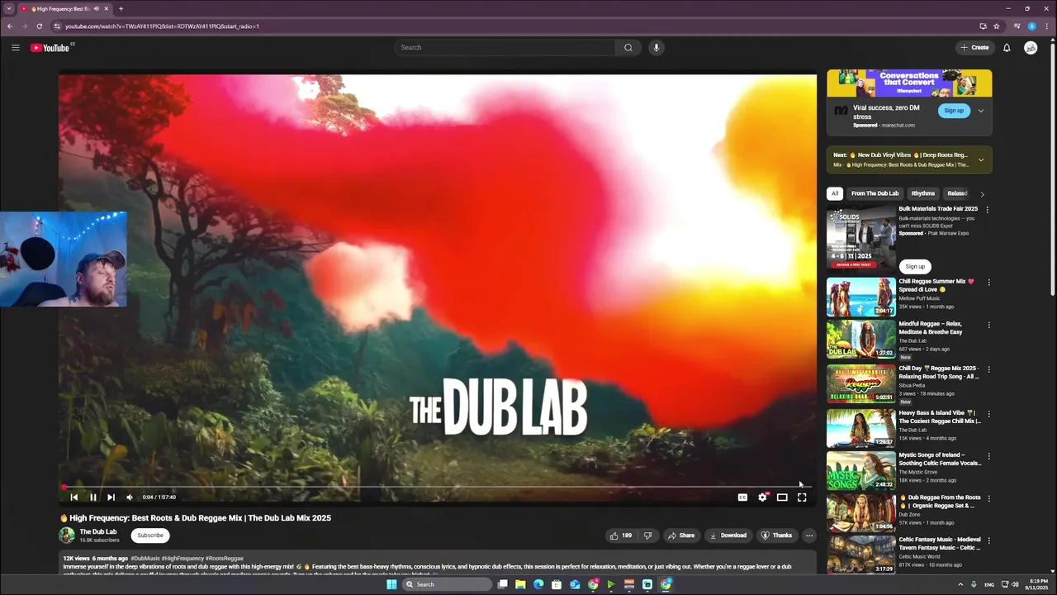Viewport: 1057px width, 595px height.
Task: Open options for Chill Day Reggae Mix
Action: point(988,369)
